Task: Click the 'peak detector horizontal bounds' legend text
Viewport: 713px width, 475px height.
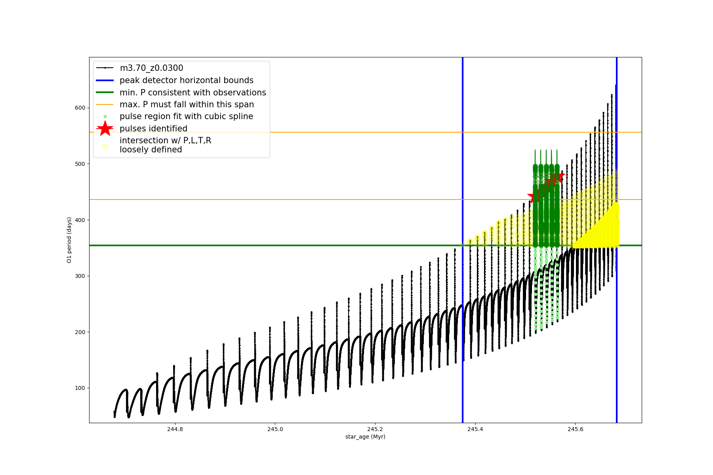Action: [187, 80]
